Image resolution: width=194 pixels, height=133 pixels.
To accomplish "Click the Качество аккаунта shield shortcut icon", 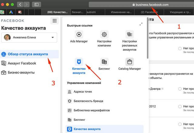I will pyautogui.click(x=79, y=62).
